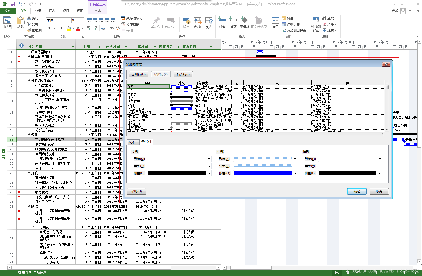Mark task 0% complete
Image resolution: width=422 pixels, height=276 pixels.
89,20
